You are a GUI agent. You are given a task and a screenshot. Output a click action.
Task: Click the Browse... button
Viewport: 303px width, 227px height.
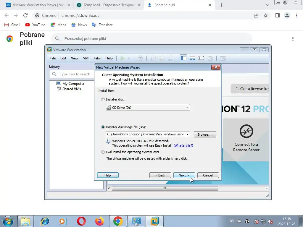point(205,134)
